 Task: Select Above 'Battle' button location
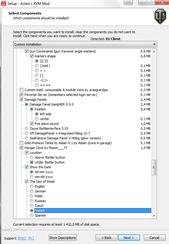click(32, 157)
